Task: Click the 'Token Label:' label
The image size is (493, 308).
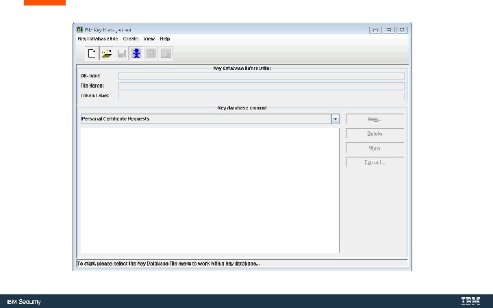Action: tap(95, 96)
